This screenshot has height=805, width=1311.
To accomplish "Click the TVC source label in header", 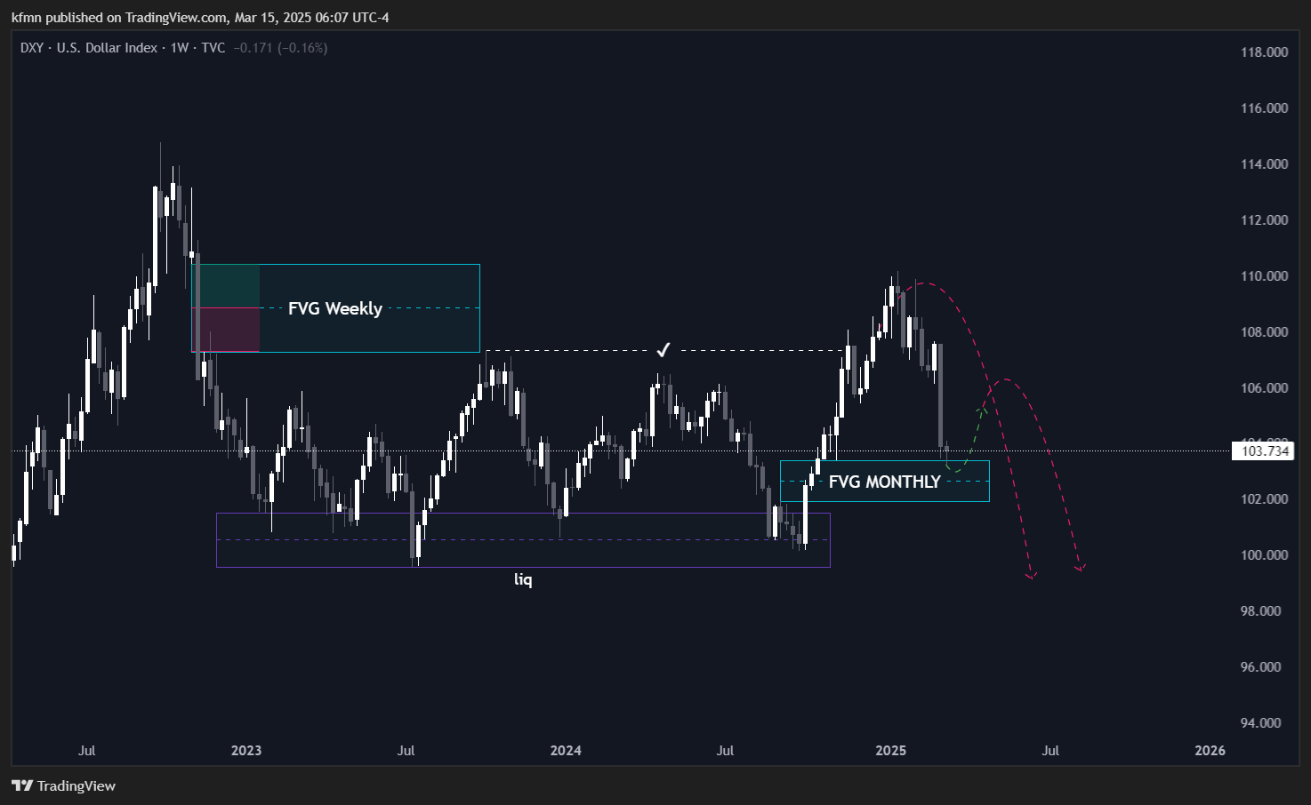I will [x=213, y=48].
